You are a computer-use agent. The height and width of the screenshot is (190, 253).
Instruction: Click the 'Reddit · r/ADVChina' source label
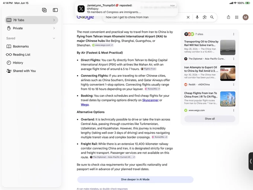(199, 85)
